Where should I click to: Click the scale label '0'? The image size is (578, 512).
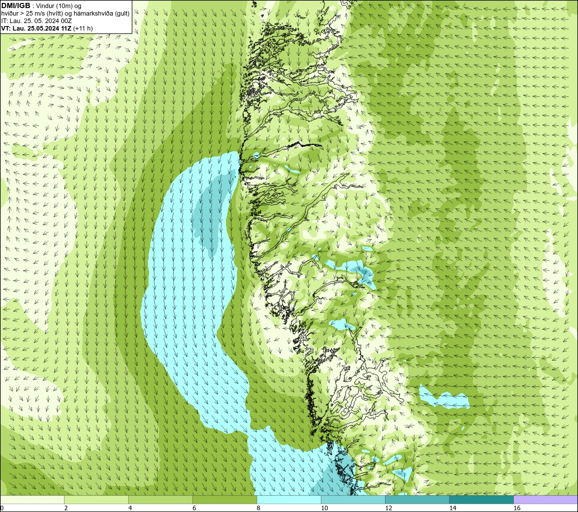coord(2,509)
